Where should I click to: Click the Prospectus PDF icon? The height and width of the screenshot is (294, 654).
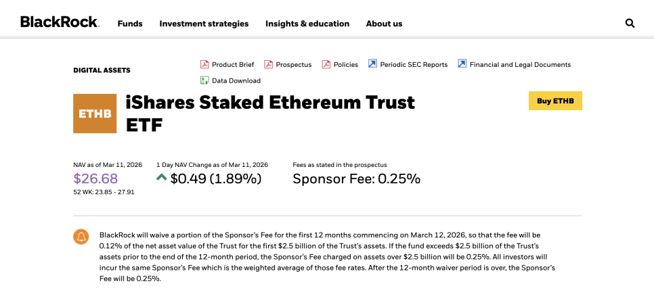(x=268, y=64)
